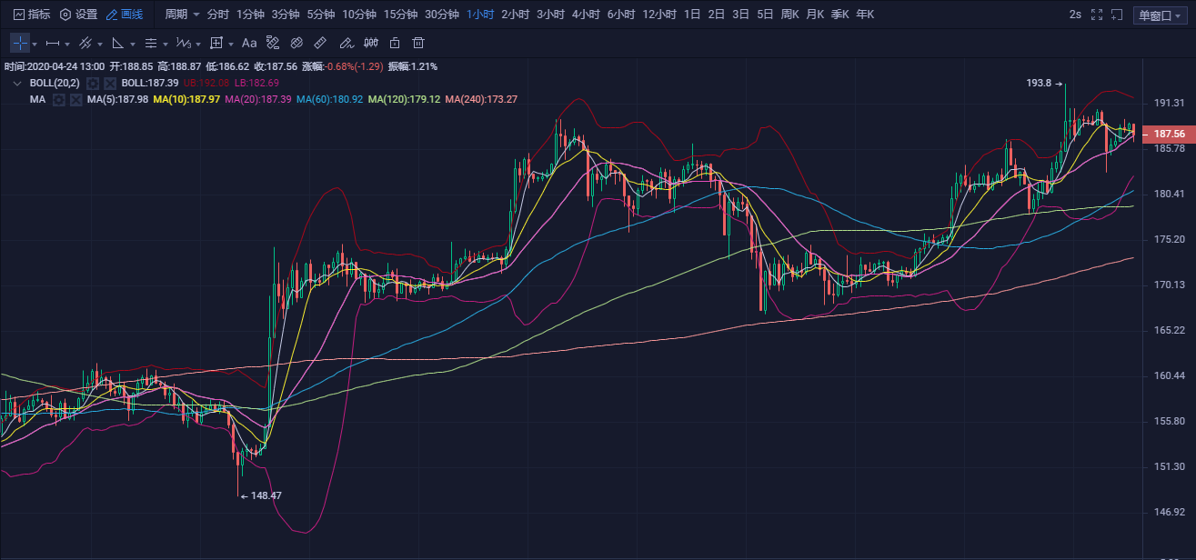Open the 指标 indicators menu
Image resolution: width=1196 pixels, height=560 pixels.
point(32,15)
